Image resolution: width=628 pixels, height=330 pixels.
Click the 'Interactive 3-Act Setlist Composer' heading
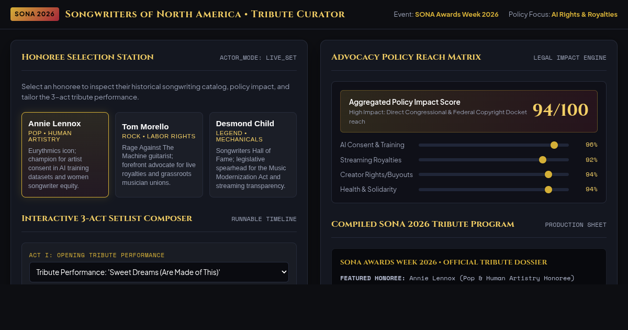pos(107,218)
